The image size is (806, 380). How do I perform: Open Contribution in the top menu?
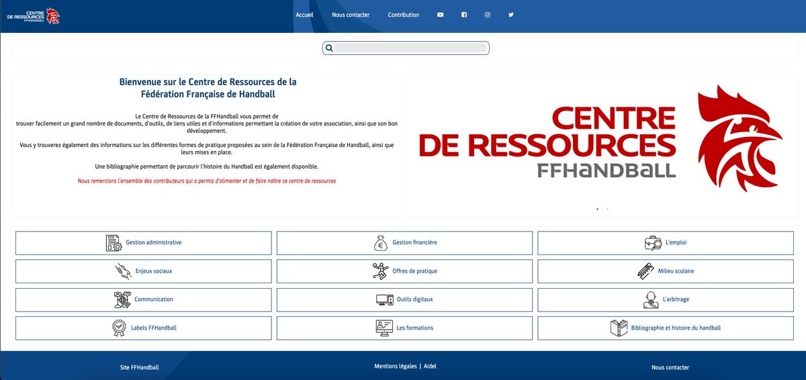pos(404,15)
